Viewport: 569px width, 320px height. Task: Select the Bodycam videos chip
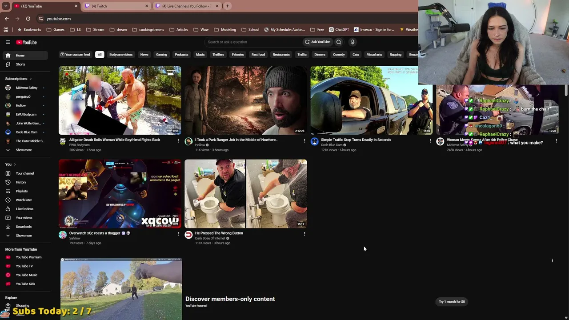click(x=121, y=55)
